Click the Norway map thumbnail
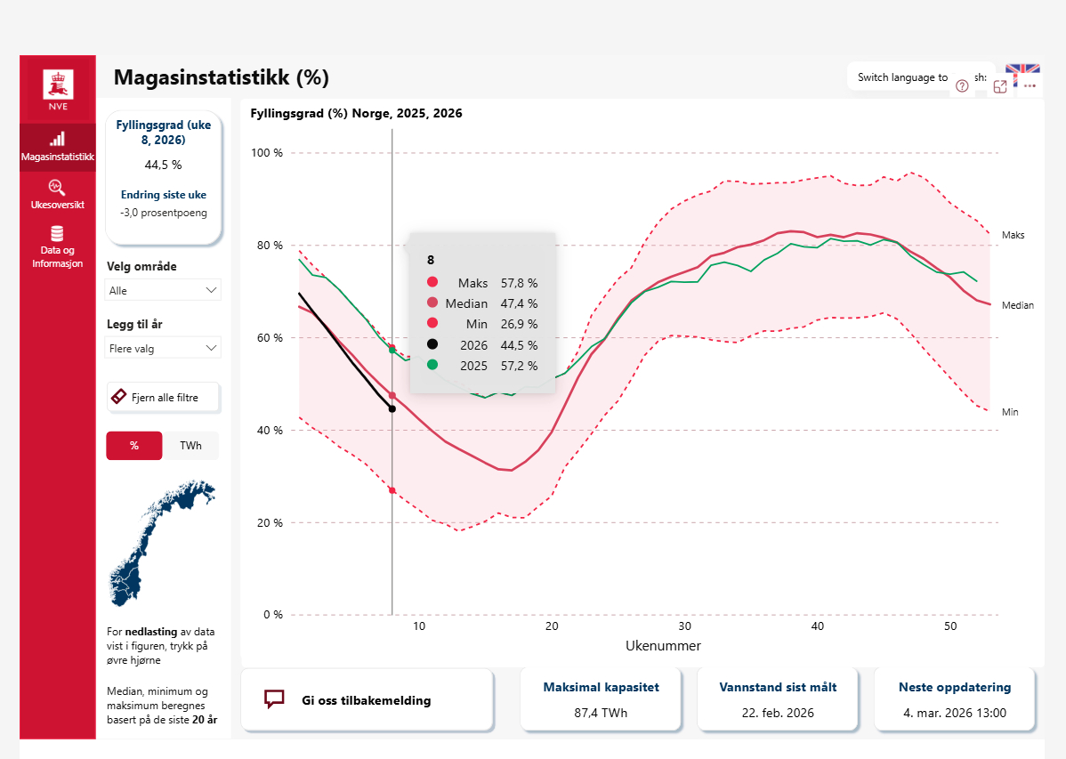 (158, 542)
